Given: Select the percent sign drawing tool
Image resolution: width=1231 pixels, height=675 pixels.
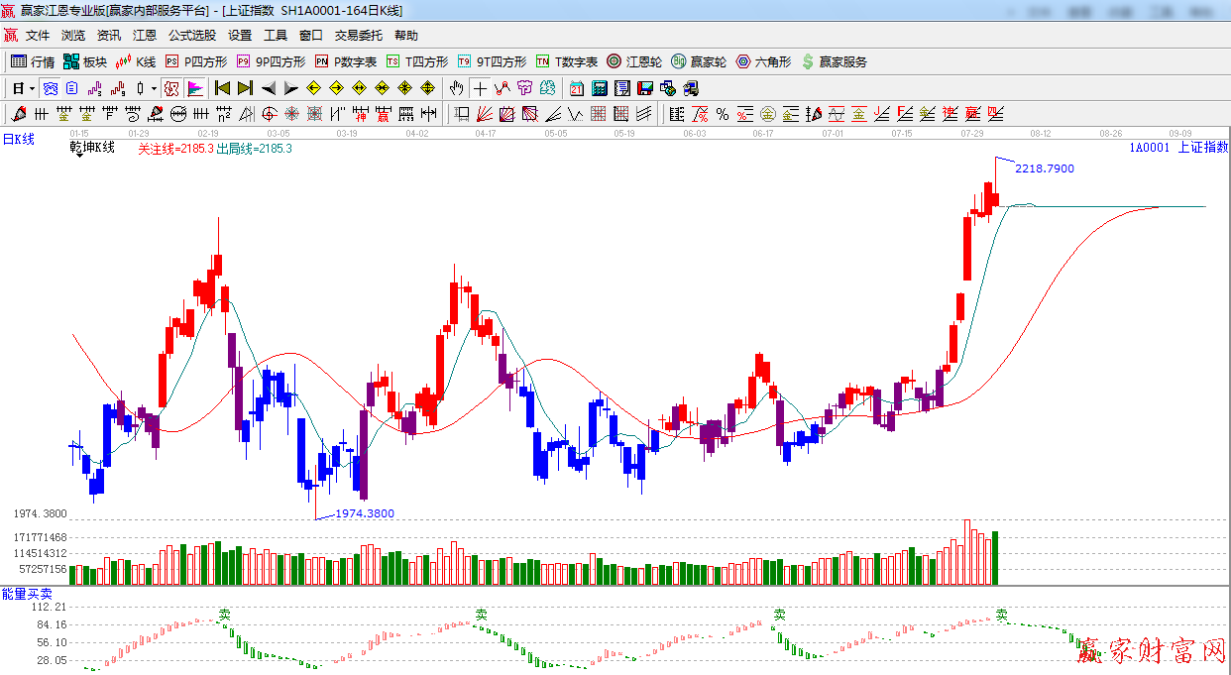Looking at the screenshot, I should click(x=722, y=114).
